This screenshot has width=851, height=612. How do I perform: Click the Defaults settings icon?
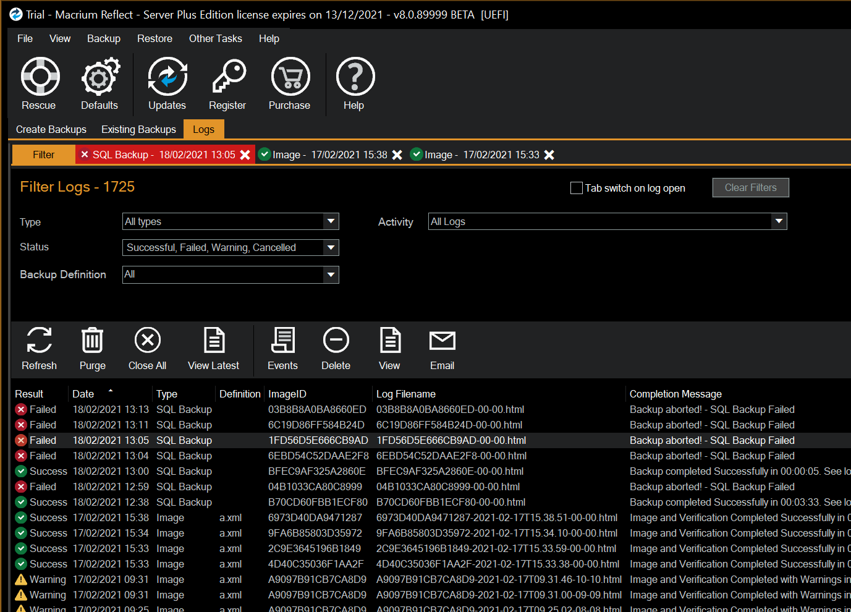click(99, 83)
